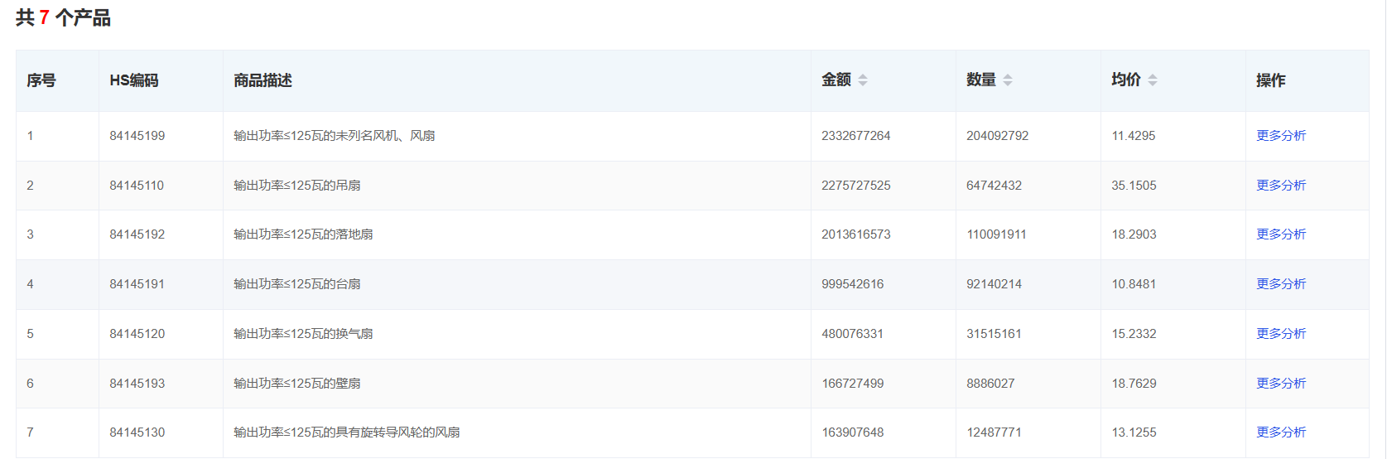Screen dimensions: 1387x459
Task: Click the 商品描述 column header
Action: coord(262,80)
